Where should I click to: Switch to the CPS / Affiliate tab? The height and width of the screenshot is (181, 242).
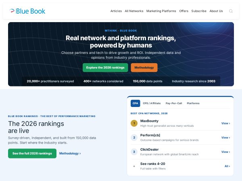point(152,103)
